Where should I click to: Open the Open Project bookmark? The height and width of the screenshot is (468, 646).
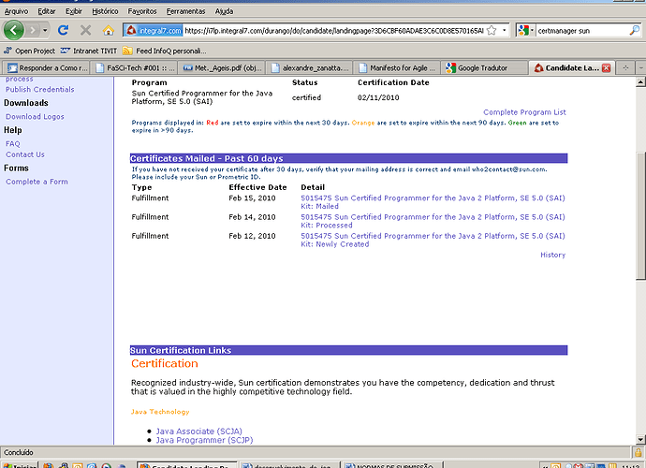coord(29,51)
